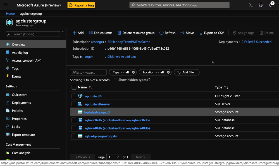
Task: Check the agclusterdbserver row checkbox
Action: point(74,104)
